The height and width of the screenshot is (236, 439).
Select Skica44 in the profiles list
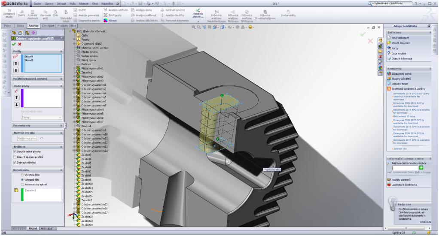point(29,57)
